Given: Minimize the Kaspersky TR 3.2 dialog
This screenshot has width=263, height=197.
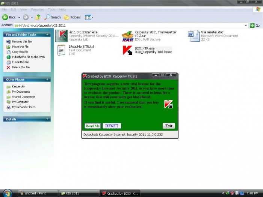Looking at the screenshot, I should click(x=156, y=75).
